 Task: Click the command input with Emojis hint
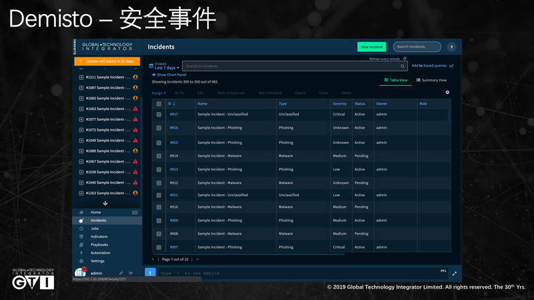(303, 273)
